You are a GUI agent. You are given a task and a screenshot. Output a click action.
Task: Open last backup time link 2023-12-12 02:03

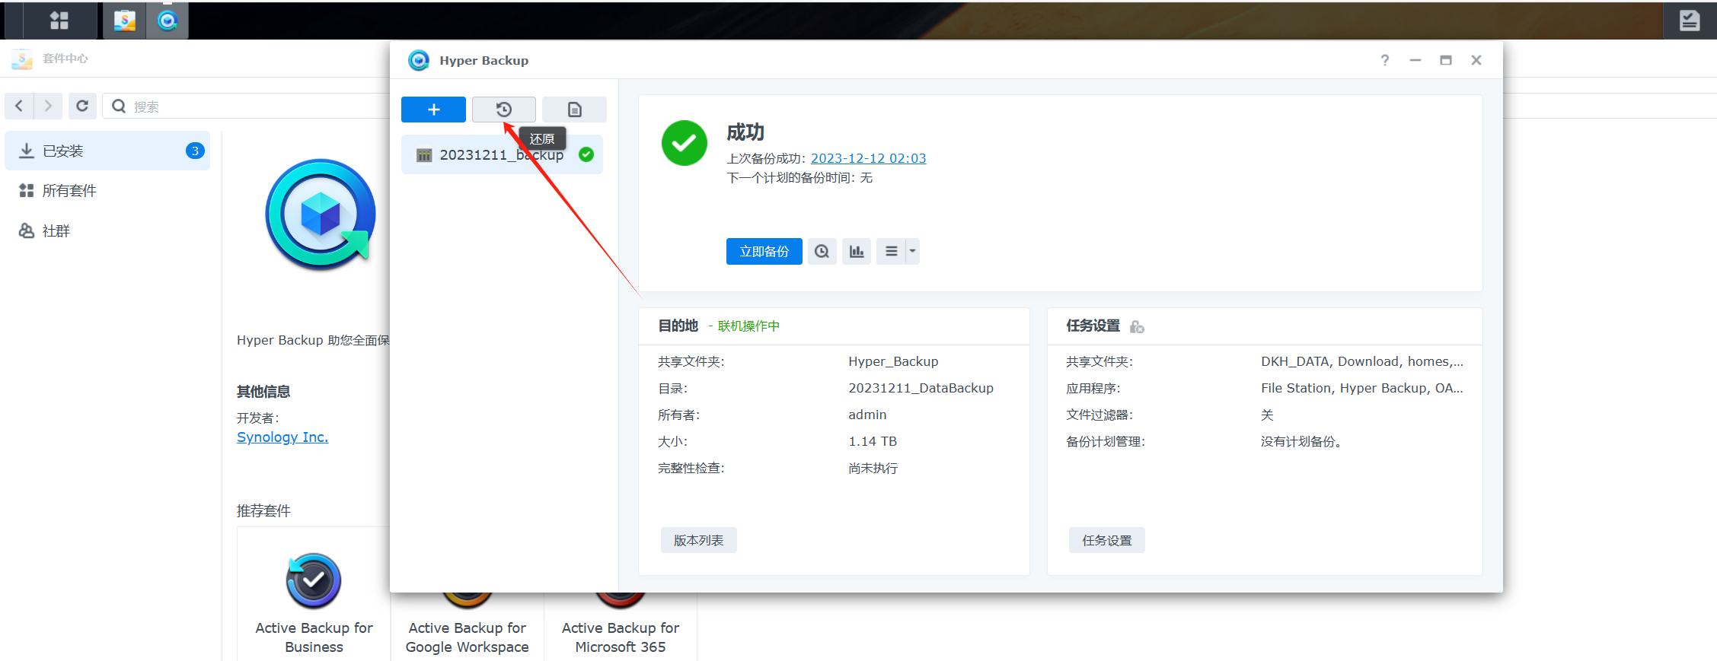tap(868, 158)
